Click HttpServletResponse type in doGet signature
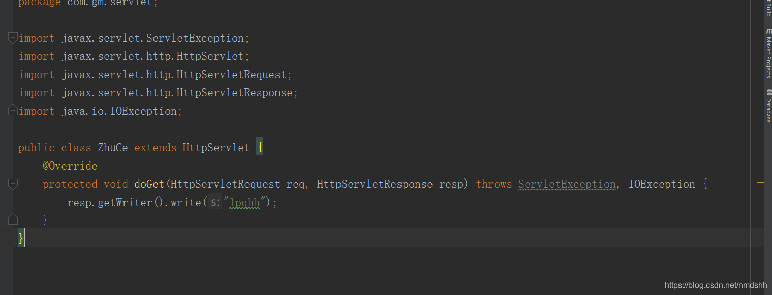Image resolution: width=772 pixels, height=295 pixels. (375, 184)
